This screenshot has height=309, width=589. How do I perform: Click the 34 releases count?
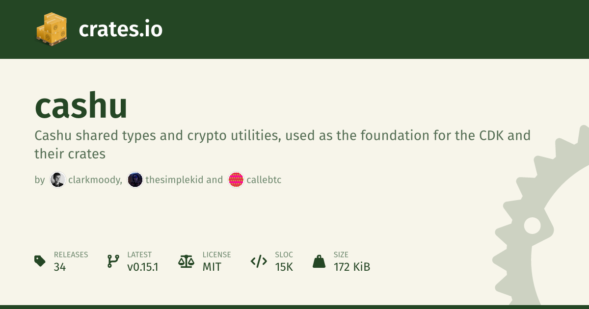coord(60,267)
